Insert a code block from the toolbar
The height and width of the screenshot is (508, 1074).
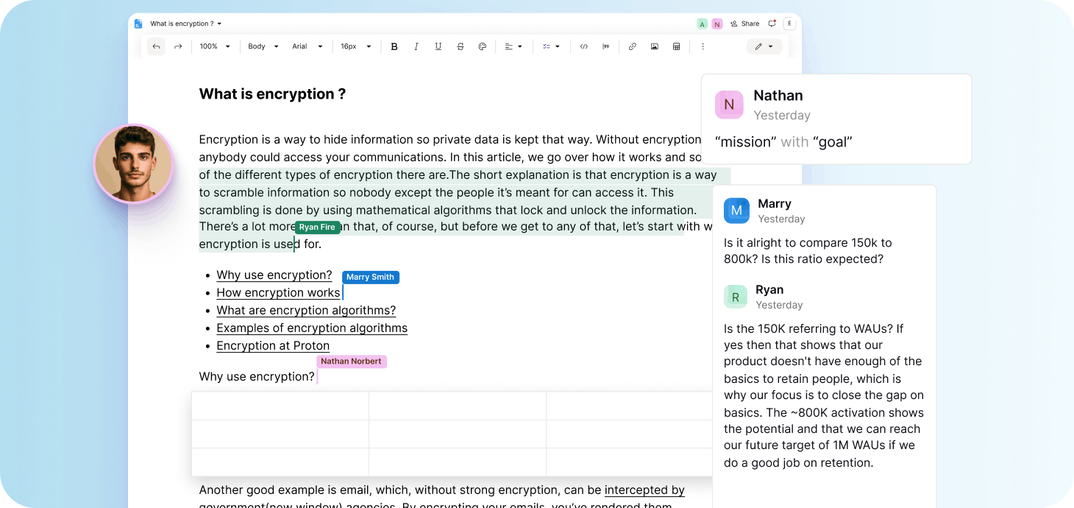[x=583, y=46]
